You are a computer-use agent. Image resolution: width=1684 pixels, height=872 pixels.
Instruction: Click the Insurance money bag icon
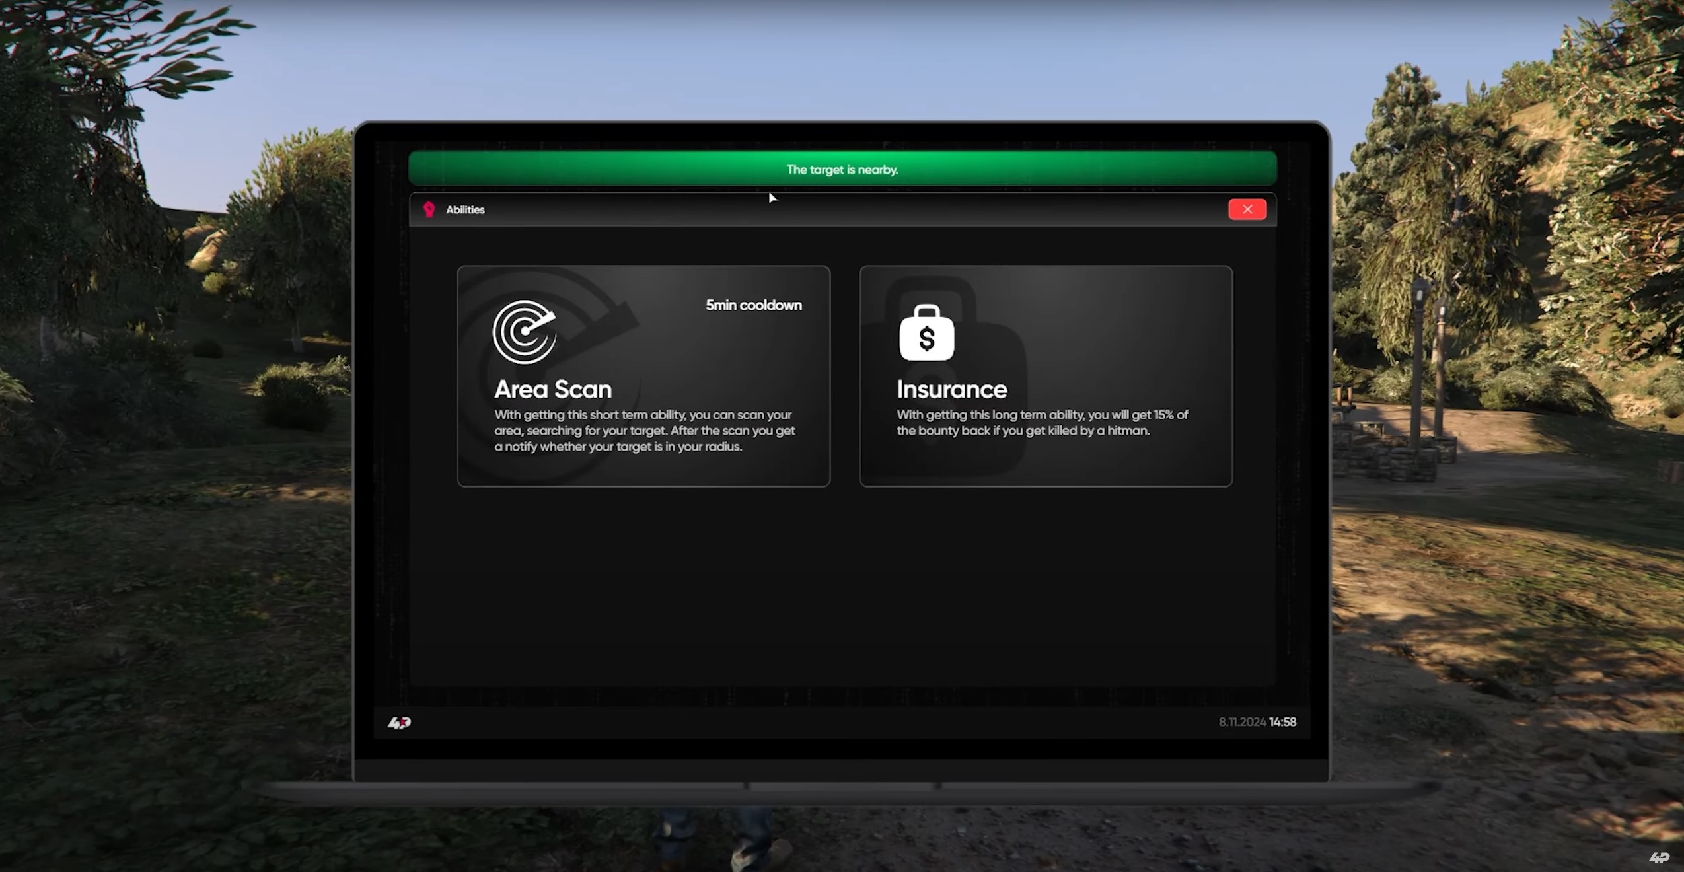926,333
